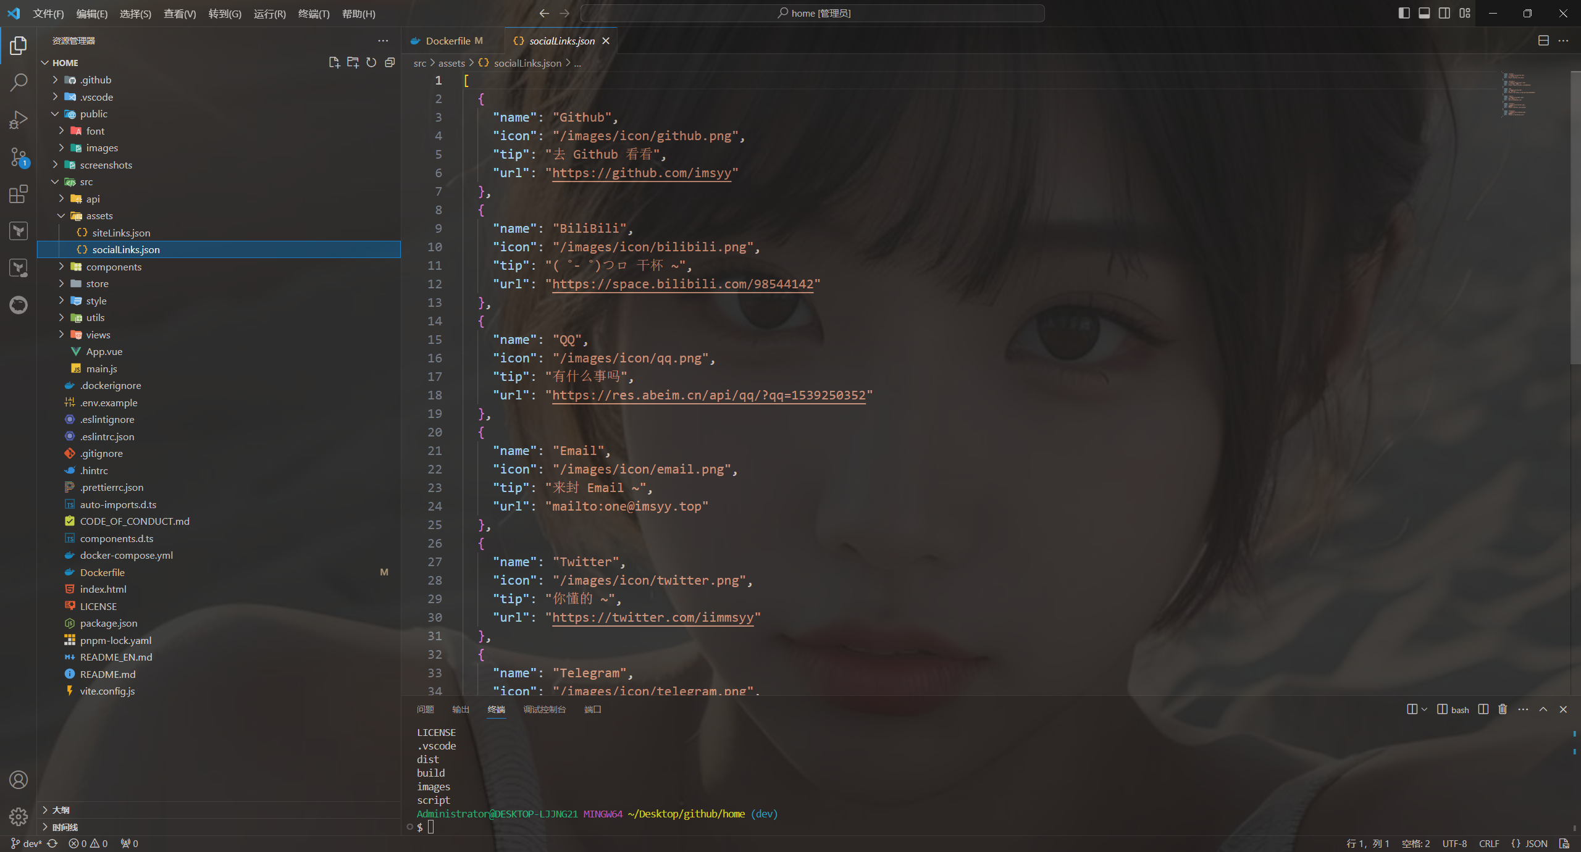Open the 编辑(E) menu

(92, 14)
